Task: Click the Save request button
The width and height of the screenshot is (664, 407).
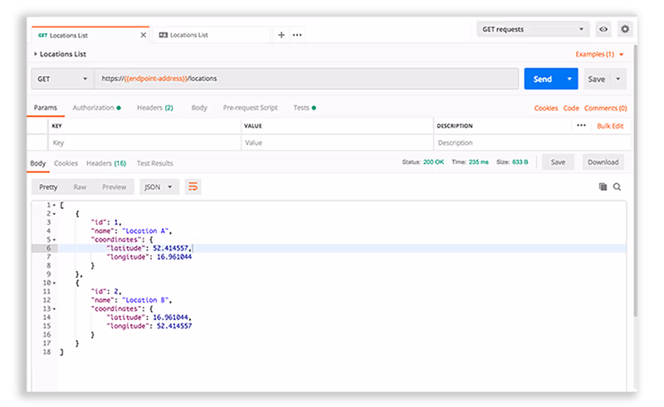Action: 597,79
